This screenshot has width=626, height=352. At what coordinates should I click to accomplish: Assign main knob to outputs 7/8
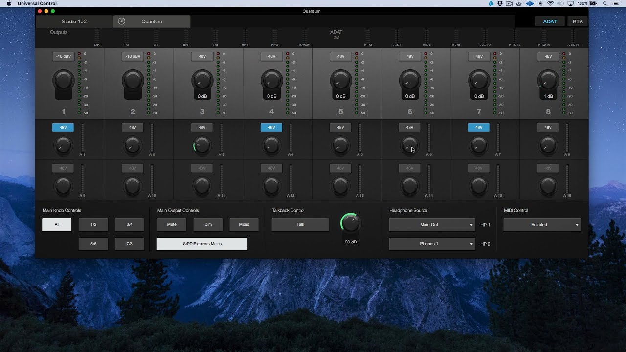tap(129, 244)
